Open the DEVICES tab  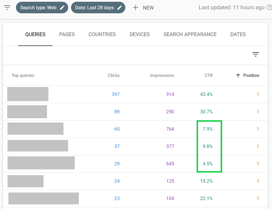pyautogui.click(x=140, y=34)
